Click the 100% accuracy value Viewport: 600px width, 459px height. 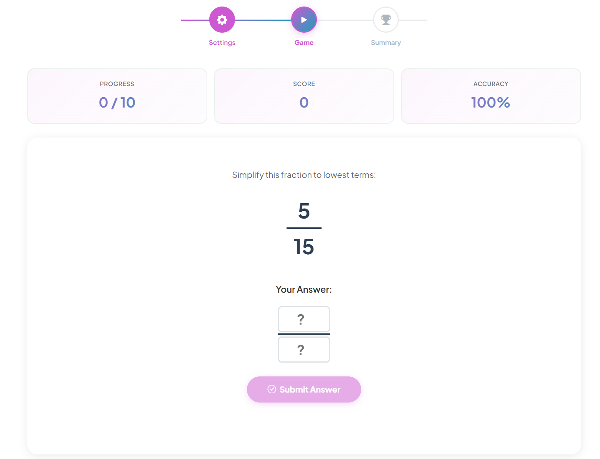[491, 103]
